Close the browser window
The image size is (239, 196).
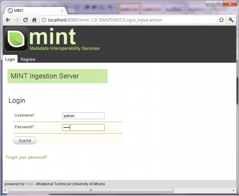point(230,4)
